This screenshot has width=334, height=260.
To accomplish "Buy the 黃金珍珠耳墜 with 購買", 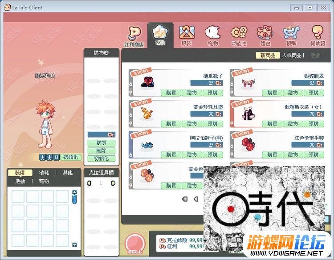I will tap(171, 124).
